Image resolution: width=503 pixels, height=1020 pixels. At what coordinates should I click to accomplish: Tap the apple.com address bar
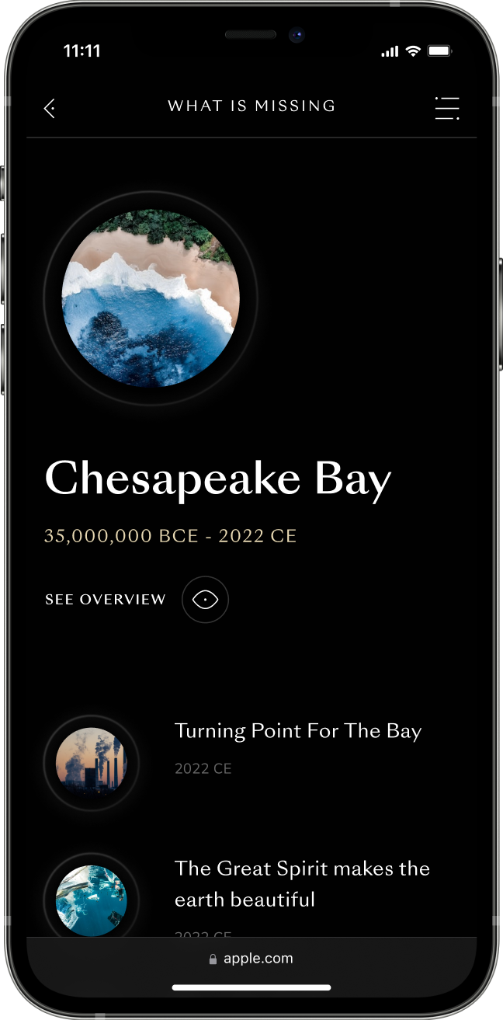click(251, 959)
